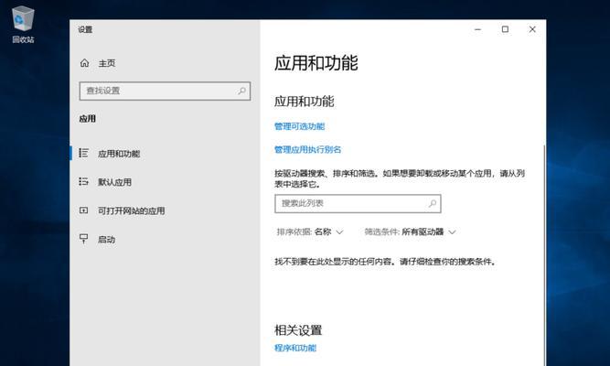Click the magnifier in 搜索此列表 box
This screenshot has height=366, width=610.
[433, 204]
